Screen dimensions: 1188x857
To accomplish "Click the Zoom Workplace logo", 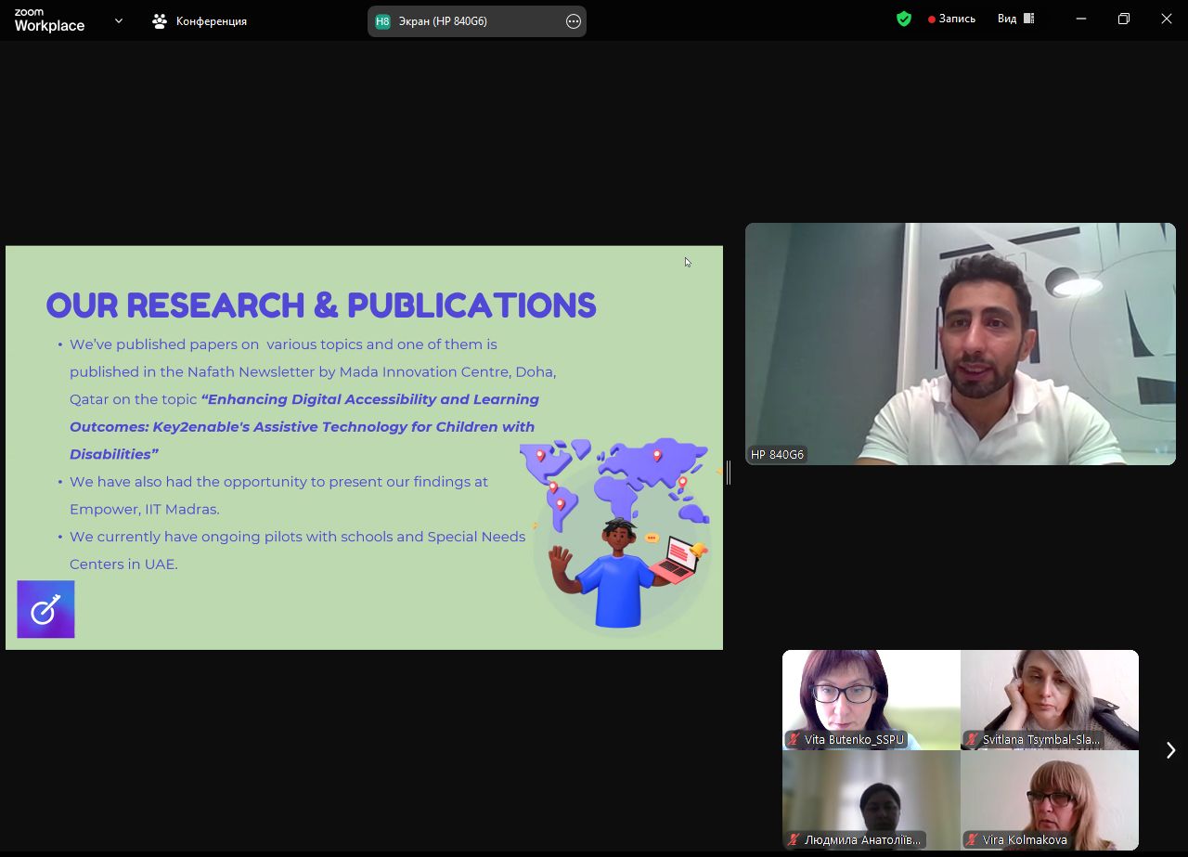I will coord(49,20).
